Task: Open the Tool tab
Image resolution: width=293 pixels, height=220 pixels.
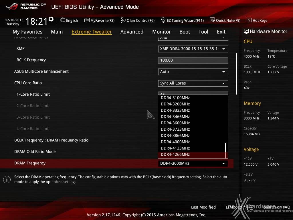Action: (203, 32)
